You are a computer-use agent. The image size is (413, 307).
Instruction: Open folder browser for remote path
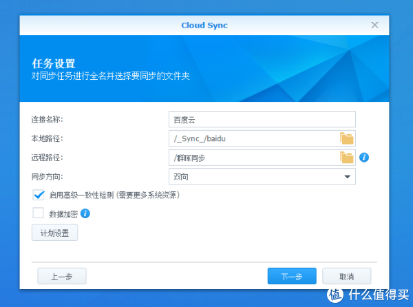(346, 158)
